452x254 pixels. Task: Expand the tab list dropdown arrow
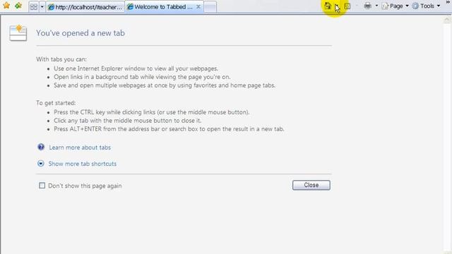pos(42,6)
